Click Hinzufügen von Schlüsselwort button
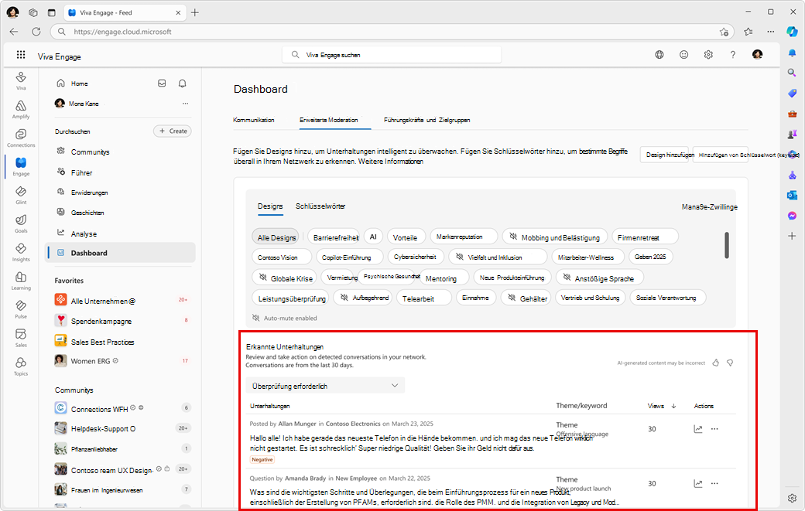This screenshot has width=805, height=511. tap(721, 155)
